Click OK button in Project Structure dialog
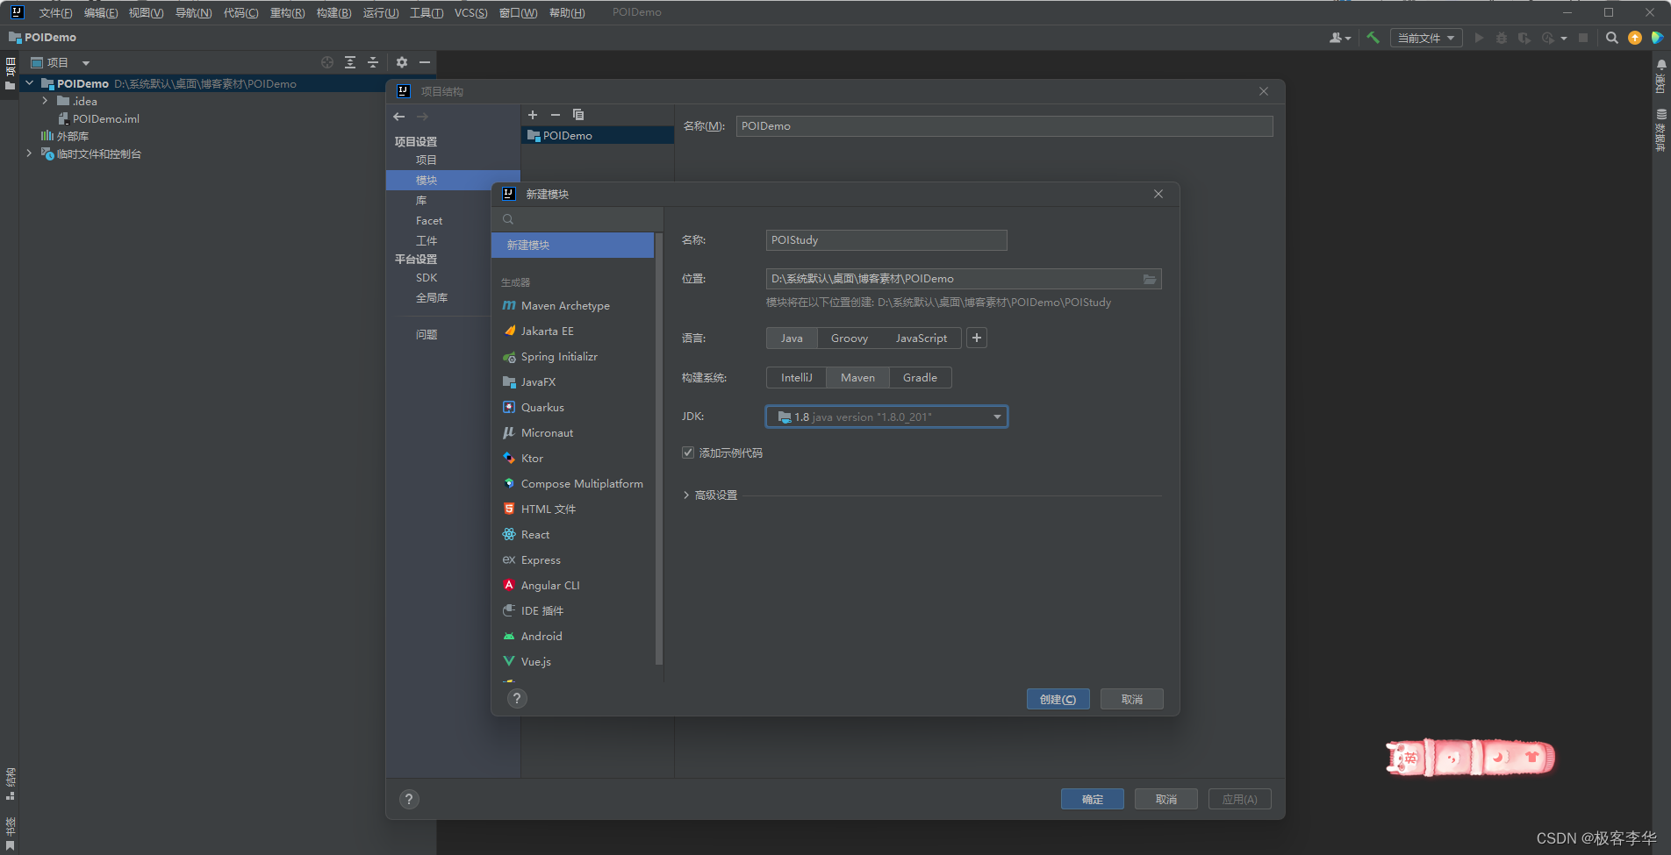Screen dimensions: 1671x855 pos(1092,799)
